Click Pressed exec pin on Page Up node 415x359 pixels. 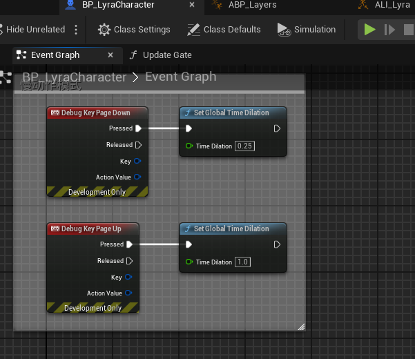click(x=129, y=244)
